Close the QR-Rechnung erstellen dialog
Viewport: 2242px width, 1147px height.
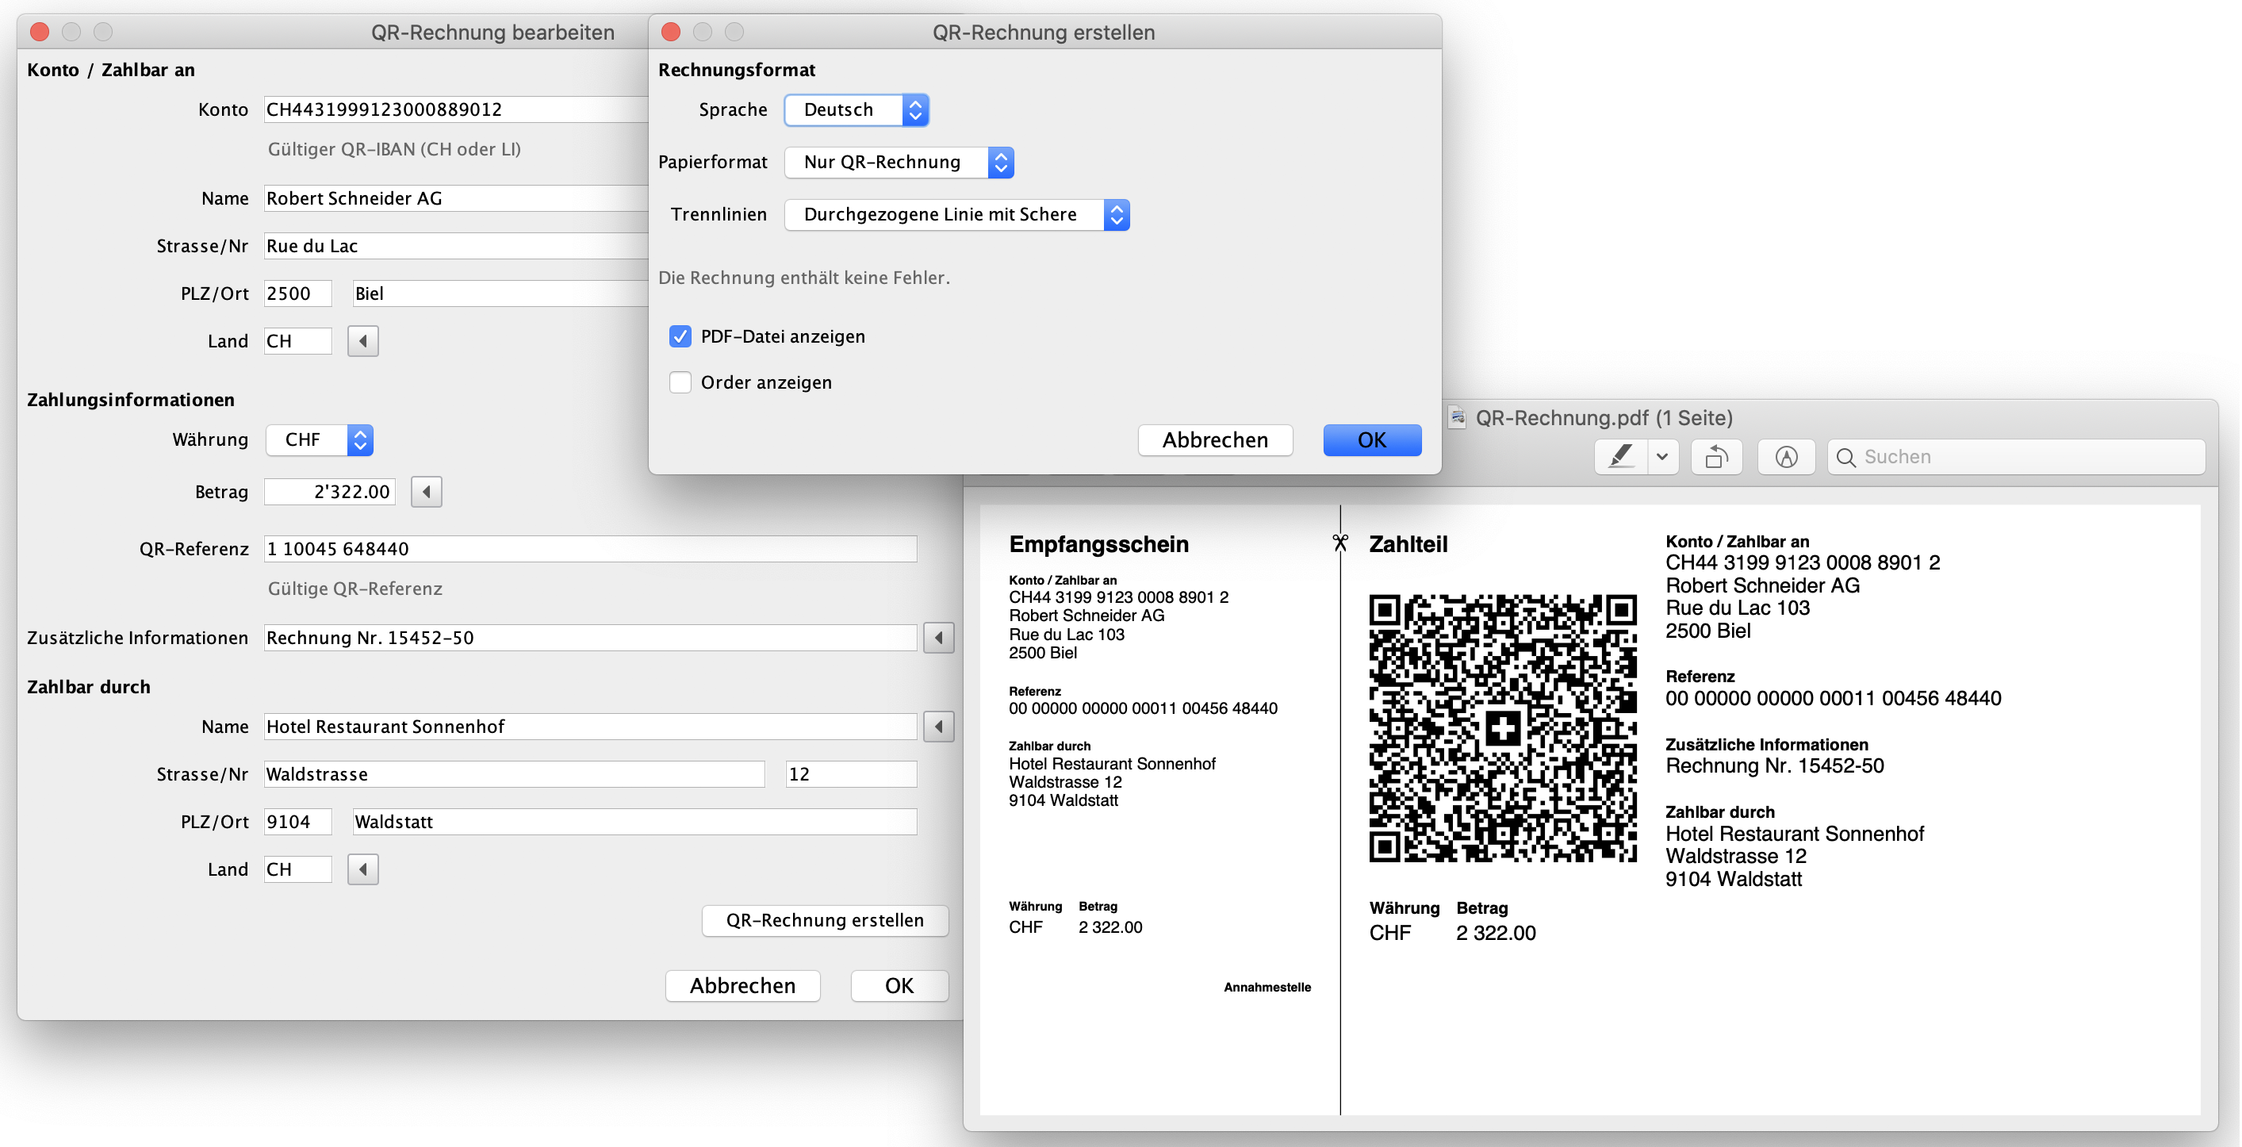pyautogui.click(x=670, y=33)
